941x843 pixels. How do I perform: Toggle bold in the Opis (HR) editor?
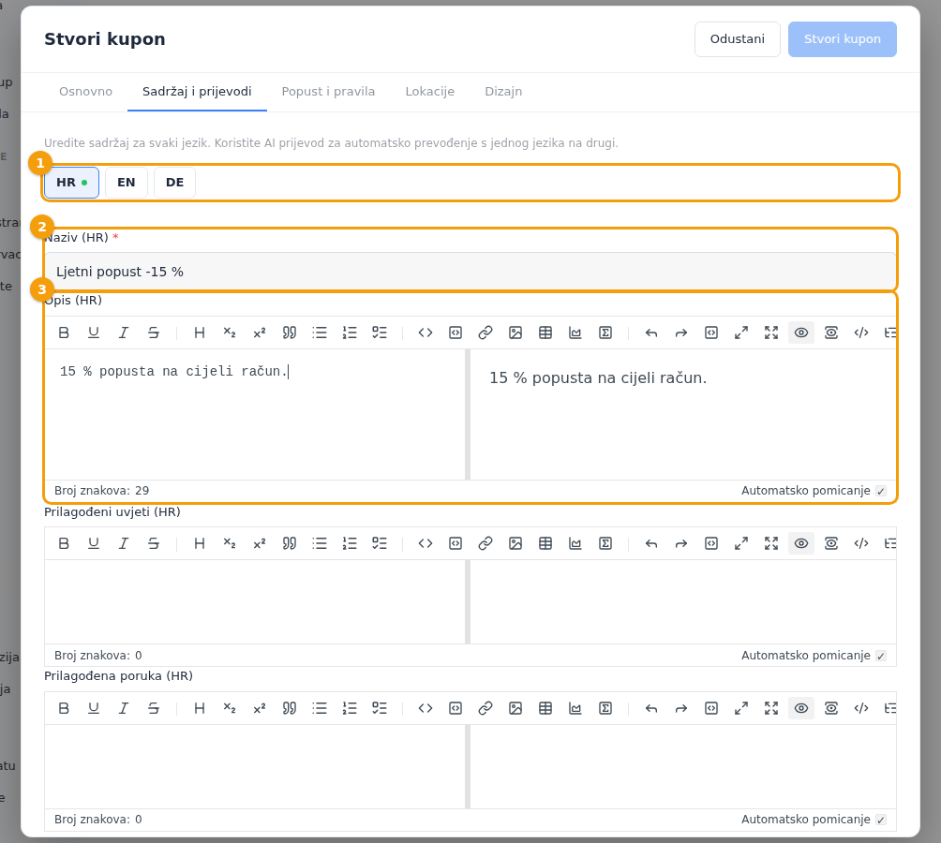pyautogui.click(x=64, y=333)
